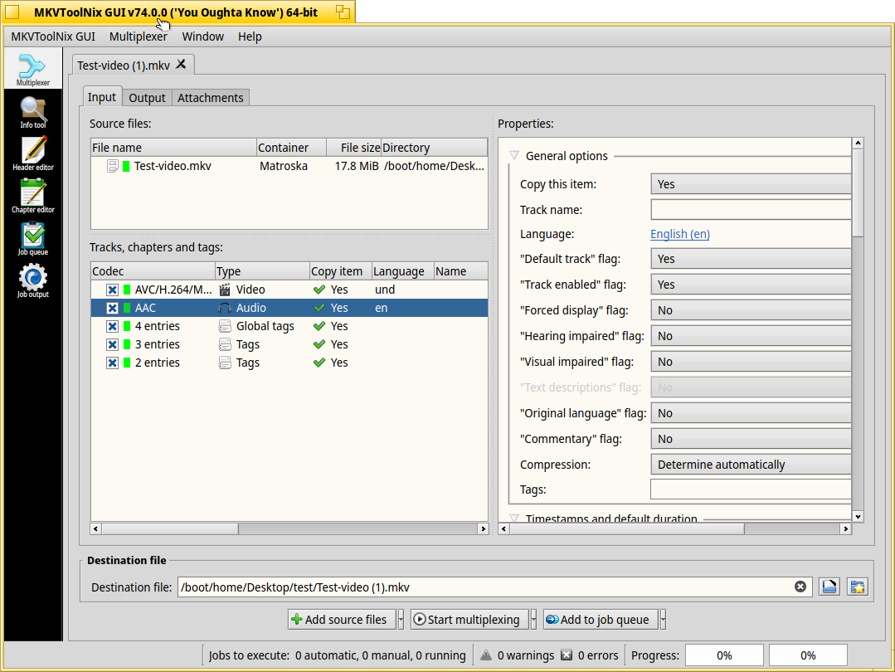Click the file icon beside Test-video.mkv

click(113, 166)
